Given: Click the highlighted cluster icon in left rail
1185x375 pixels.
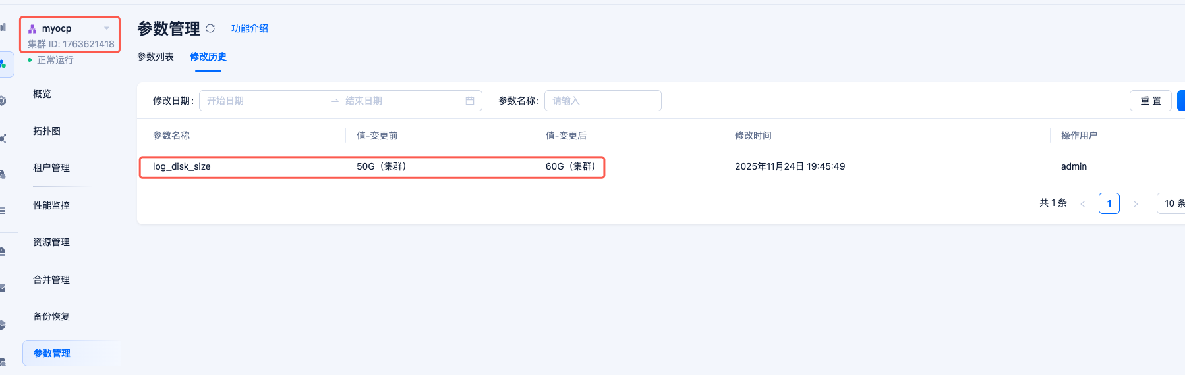Looking at the screenshot, I should pyautogui.click(x=4, y=64).
